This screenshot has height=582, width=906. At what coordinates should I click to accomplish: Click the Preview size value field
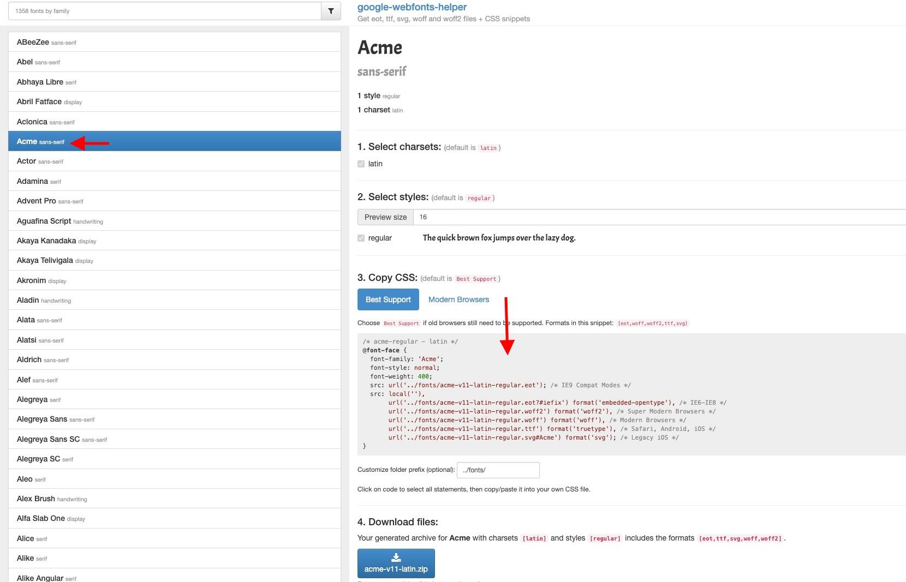(659, 217)
